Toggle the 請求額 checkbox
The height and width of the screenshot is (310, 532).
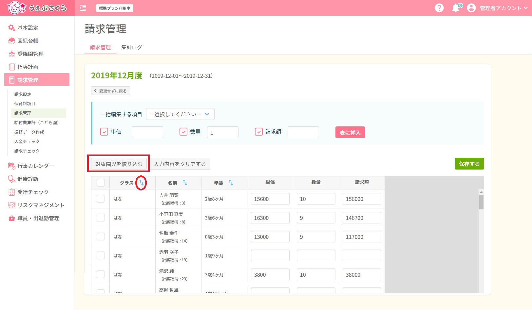point(259,132)
